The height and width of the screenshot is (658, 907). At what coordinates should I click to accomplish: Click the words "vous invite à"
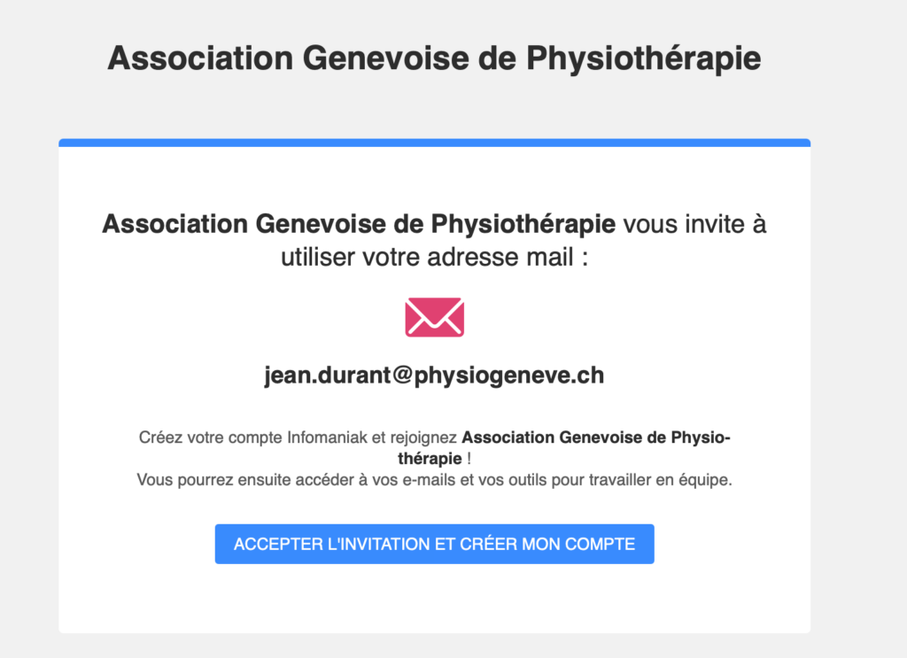[694, 224]
